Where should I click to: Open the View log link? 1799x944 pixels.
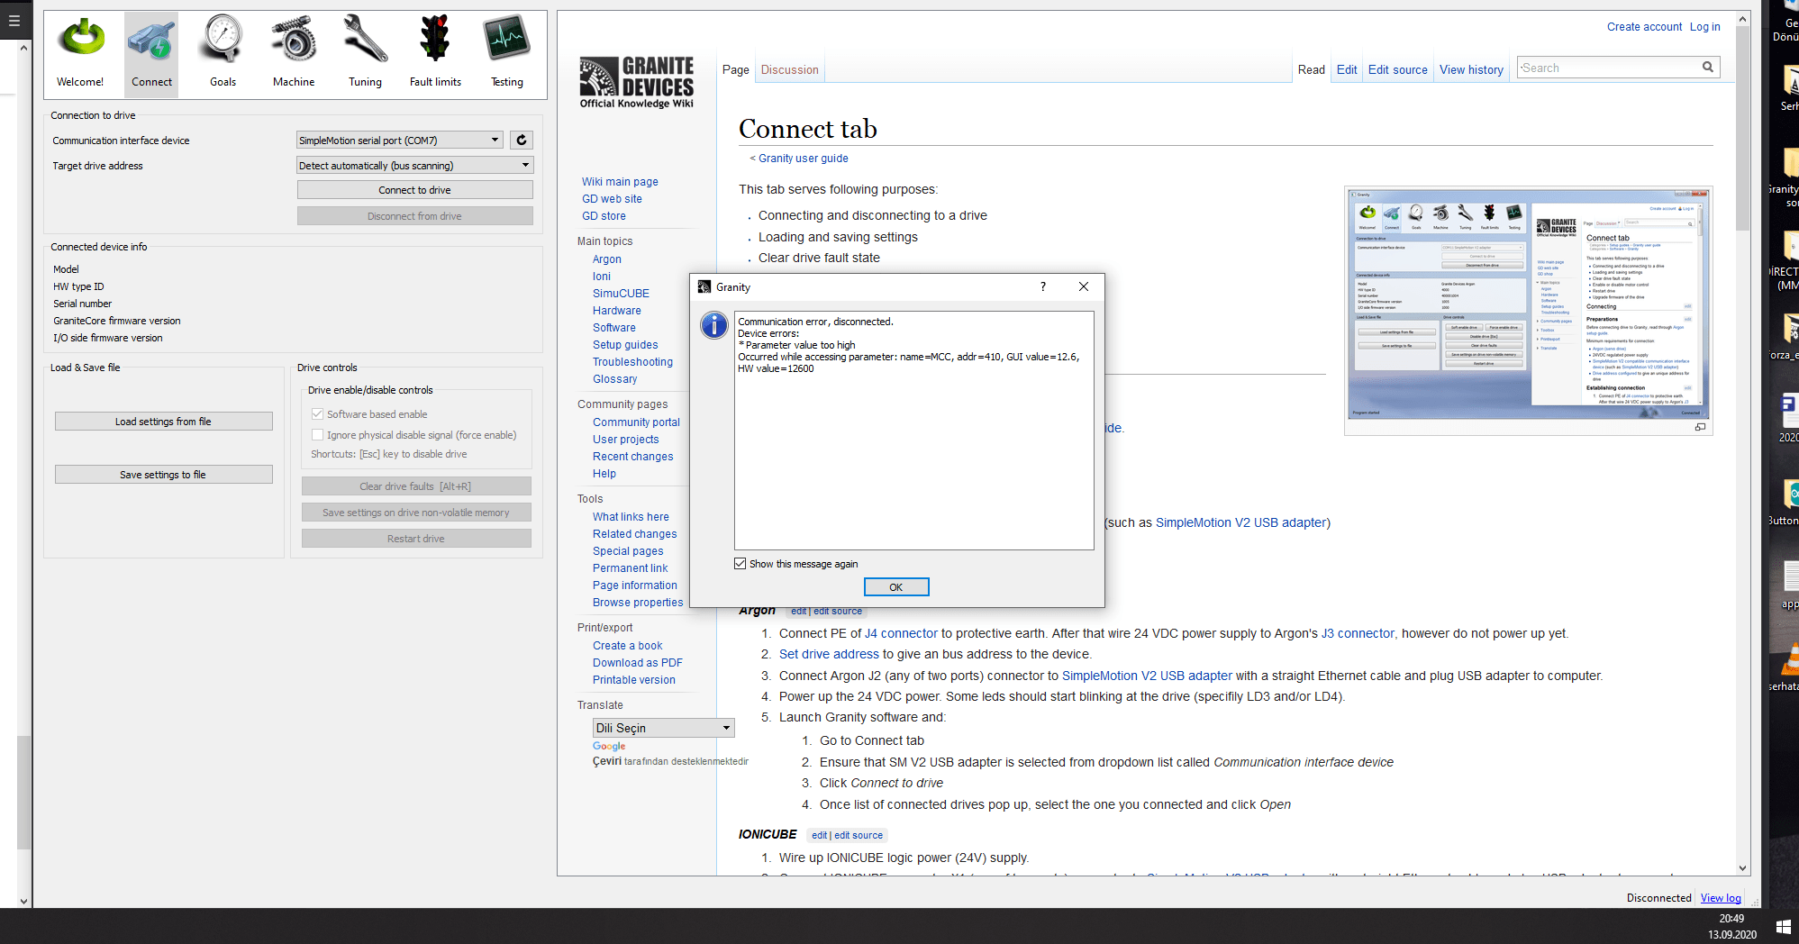1721,898
